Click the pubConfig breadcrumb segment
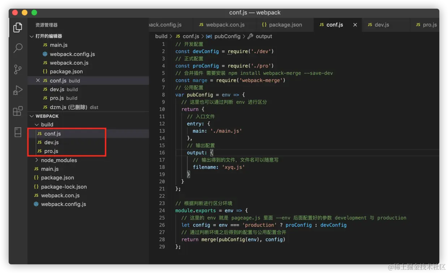The width and height of the screenshot is (448, 273). [x=223, y=36]
